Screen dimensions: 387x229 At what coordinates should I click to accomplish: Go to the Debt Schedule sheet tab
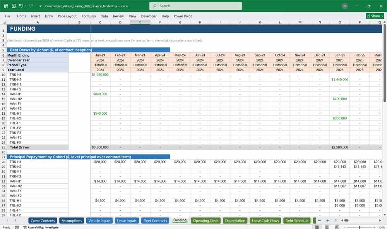click(297, 220)
